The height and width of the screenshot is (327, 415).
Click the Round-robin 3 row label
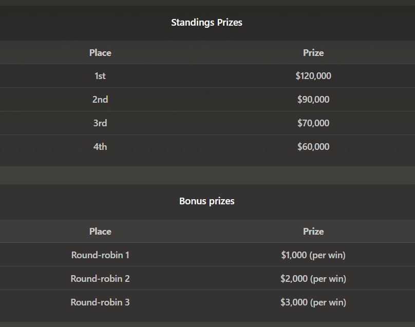[100, 302]
